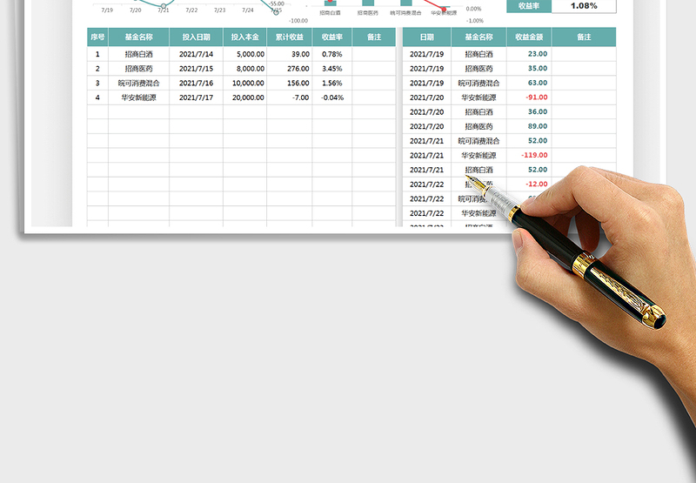Select the 89.00 income amount cell
This screenshot has width=696, height=483.
coord(537,126)
